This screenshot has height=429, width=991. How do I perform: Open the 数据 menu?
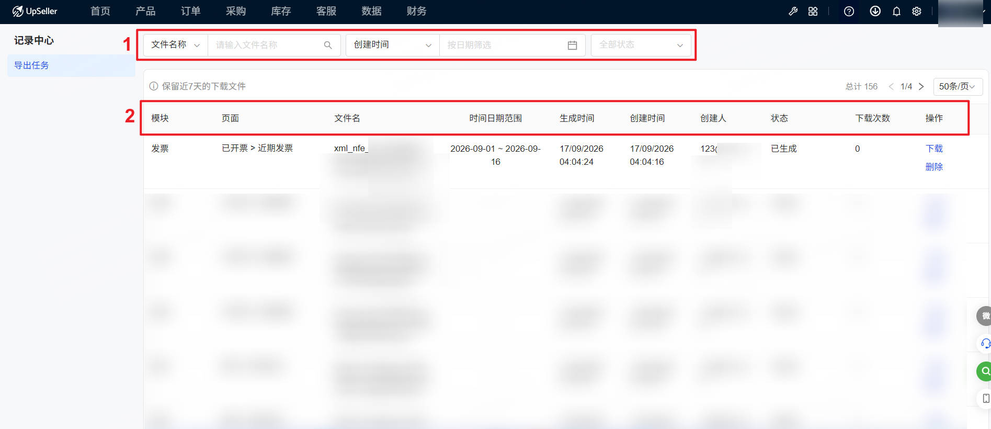click(x=371, y=11)
